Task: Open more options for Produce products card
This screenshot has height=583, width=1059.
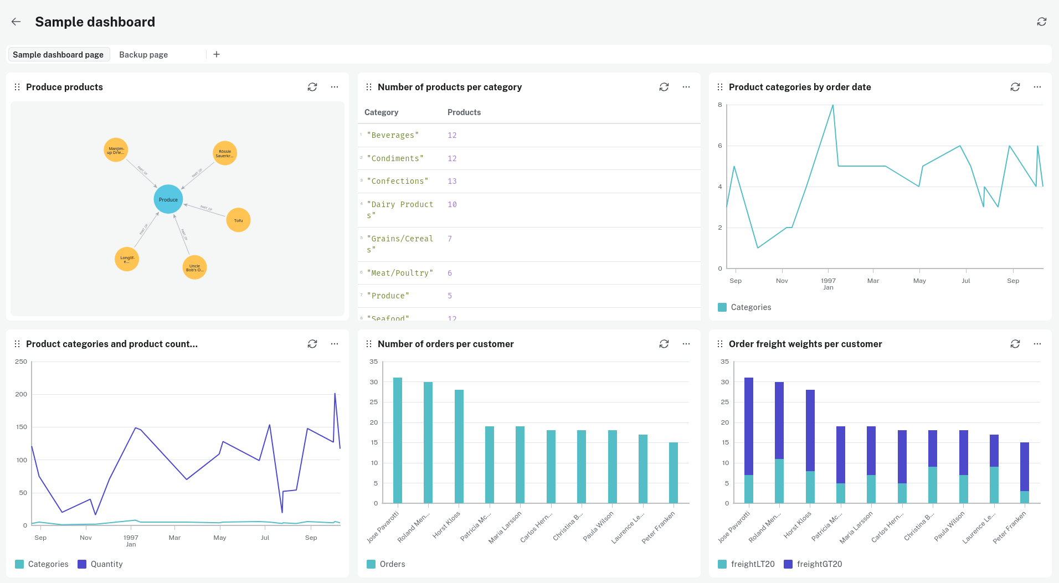Action: coord(335,87)
